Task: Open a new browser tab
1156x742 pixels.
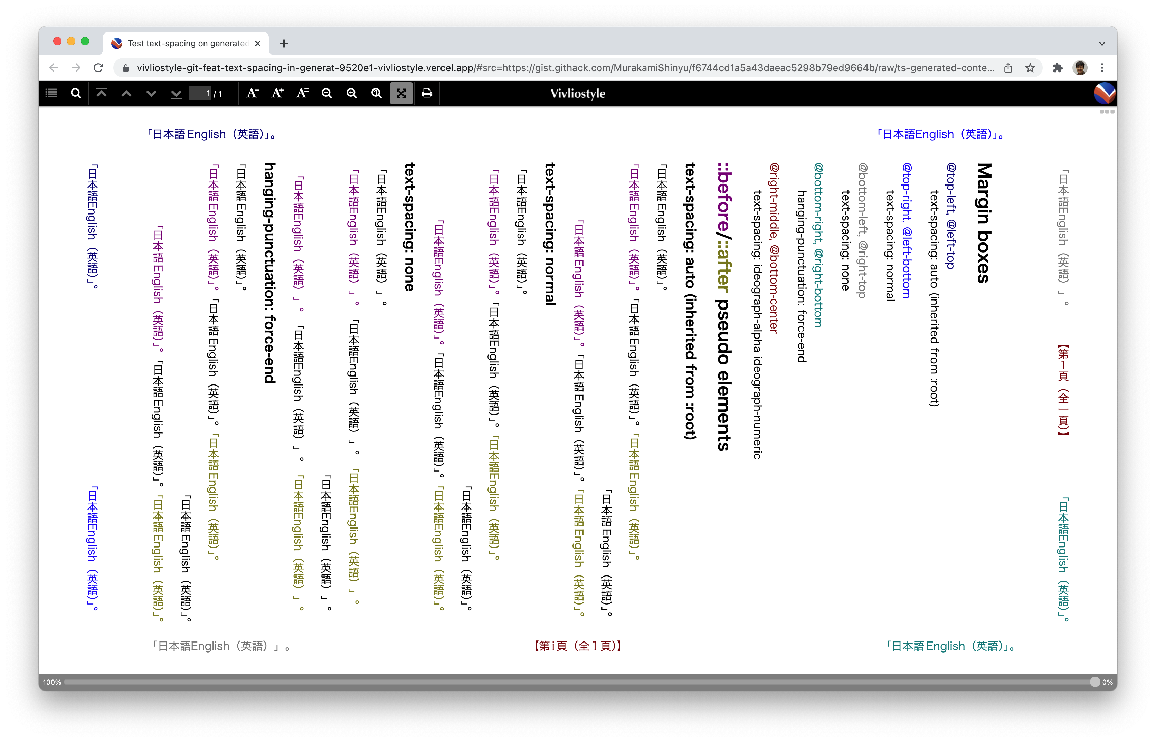Action: [284, 44]
